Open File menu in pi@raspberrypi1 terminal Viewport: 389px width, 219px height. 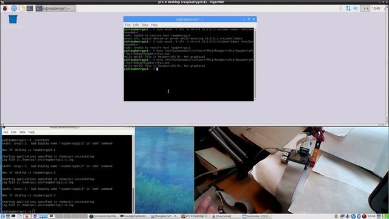coord(128,25)
